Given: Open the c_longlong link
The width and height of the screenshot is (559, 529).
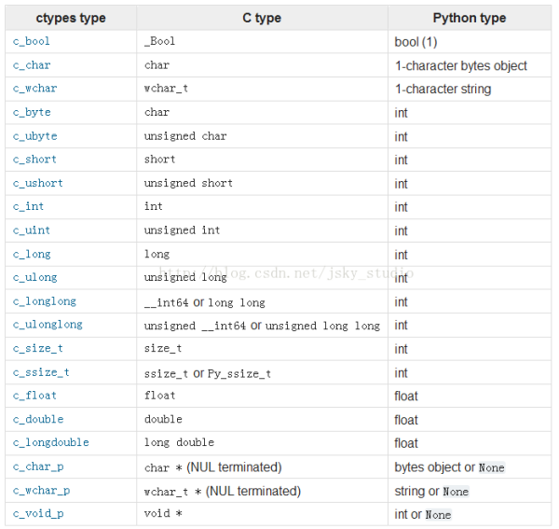Looking at the screenshot, I should pos(44,301).
